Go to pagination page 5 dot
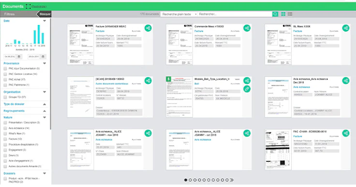The image size is (356, 187). 204,180
